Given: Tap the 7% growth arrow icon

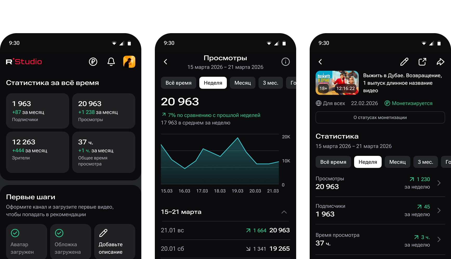Looking at the screenshot, I should 164,114.
